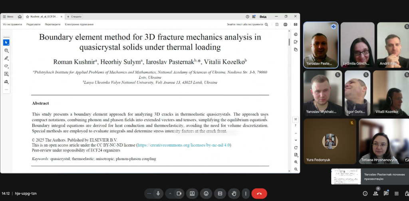Screen dimensions: 409x201
Task: Click the Yura Fedonyuk participant tile
Action: pos(329,141)
